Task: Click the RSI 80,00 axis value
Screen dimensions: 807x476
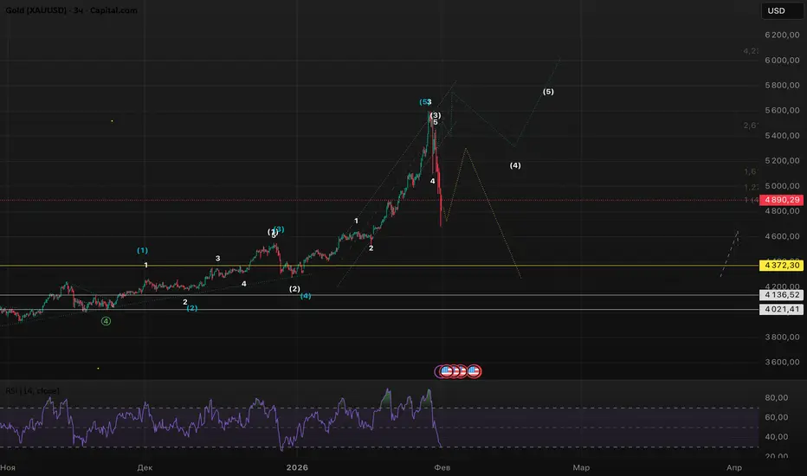Action: click(x=777, y=398)
